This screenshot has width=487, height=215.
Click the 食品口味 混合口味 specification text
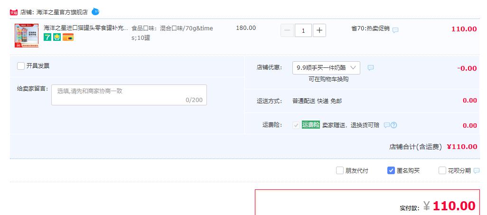click(x=172, y=33)
